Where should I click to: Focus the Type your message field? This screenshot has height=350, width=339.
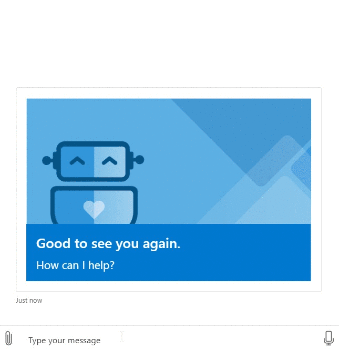170,340
